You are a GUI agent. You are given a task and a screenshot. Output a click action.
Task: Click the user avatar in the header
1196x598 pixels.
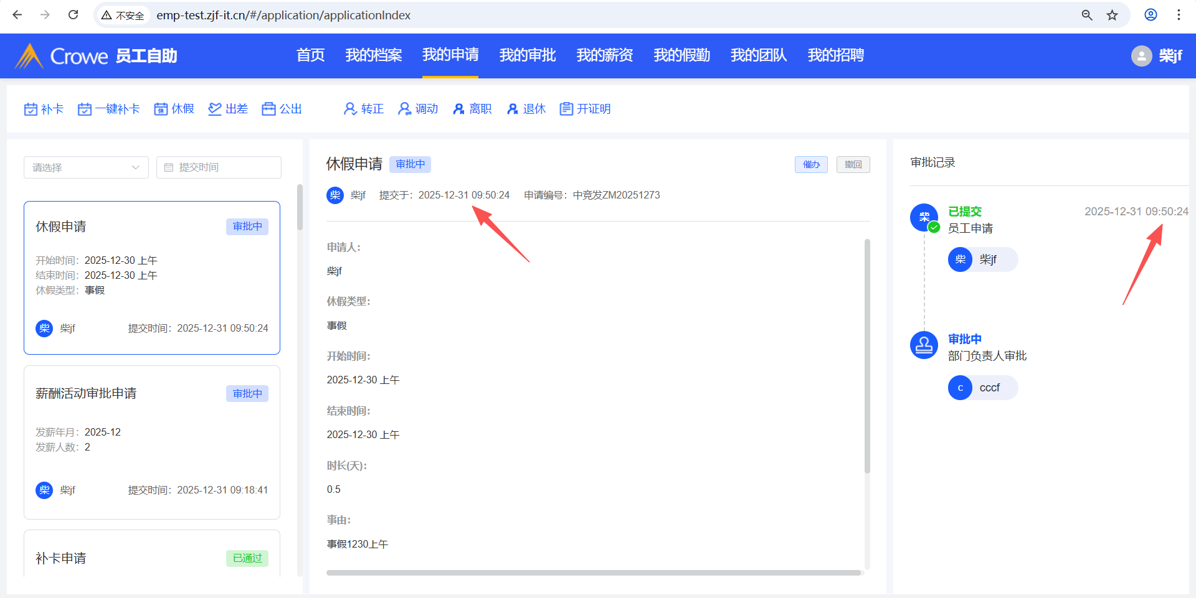(1141, 56)
